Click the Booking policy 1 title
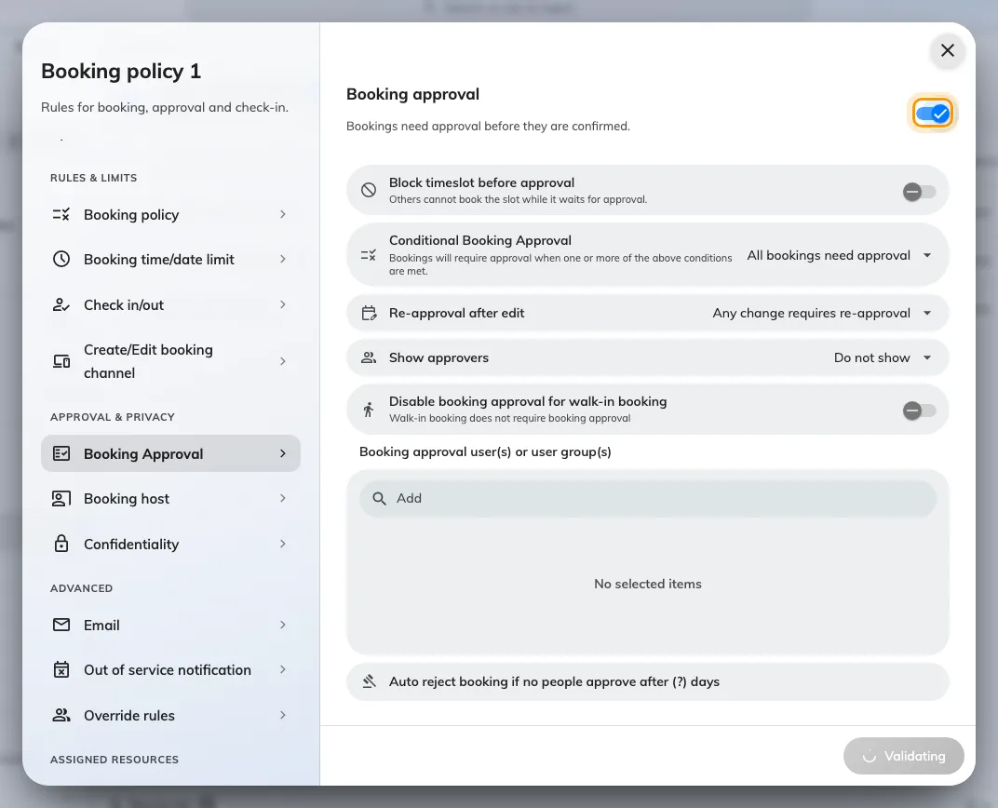Screen dimensions: 998x808 tap(121, 71)
